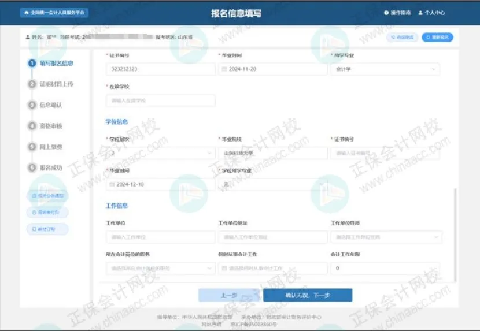Screen dimensions: 480x331
Task: Open the 全国统一会计人员服务平台 home badge
Action: [54, 13]
